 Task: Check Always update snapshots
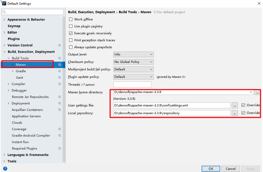click(x=71, y=47)
